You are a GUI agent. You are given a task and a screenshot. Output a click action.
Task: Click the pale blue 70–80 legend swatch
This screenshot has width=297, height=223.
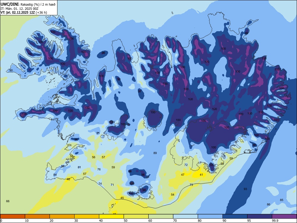click(185, 216)
